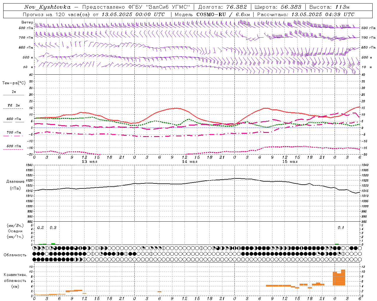Click the model name COSMO-RU / 6.6км
Image resolution: width=377 pixels, height=301 pixels.
click(x=223, y=14)
